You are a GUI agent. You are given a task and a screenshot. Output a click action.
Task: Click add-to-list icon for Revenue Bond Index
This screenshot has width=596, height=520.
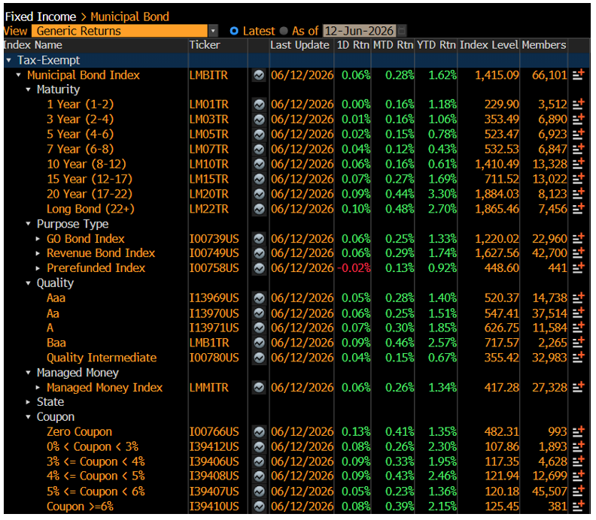(x=578, y=252)
